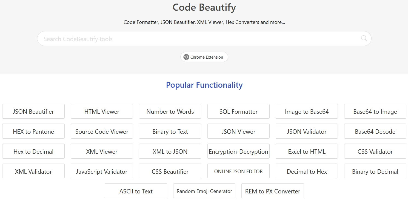Open the JSON Validator tool
408x200 pixels.
[x=307, y=132]
